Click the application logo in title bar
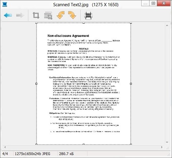This screenshot has height=158, width=172. pos(5,5)
